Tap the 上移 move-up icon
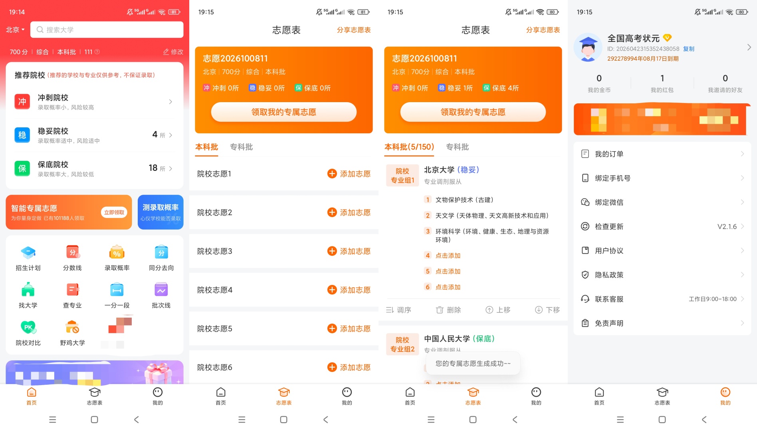Image resolution: width=757 pixels, height=431 pixels. (x=489, y=310)
